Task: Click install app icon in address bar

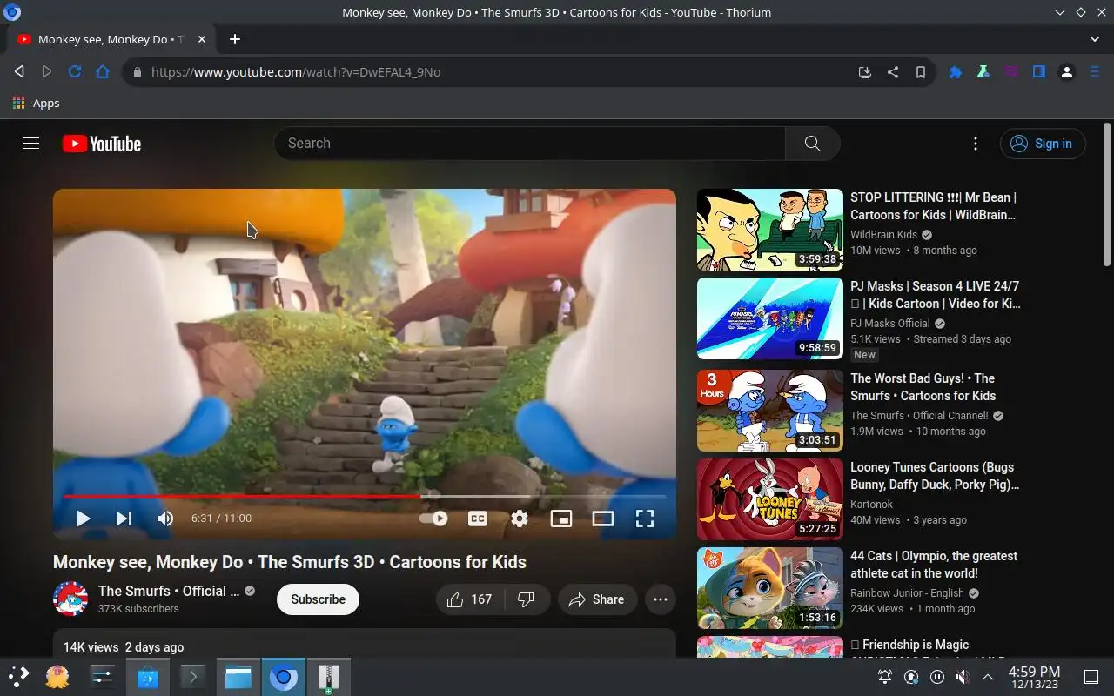Action: pos(864,72)
